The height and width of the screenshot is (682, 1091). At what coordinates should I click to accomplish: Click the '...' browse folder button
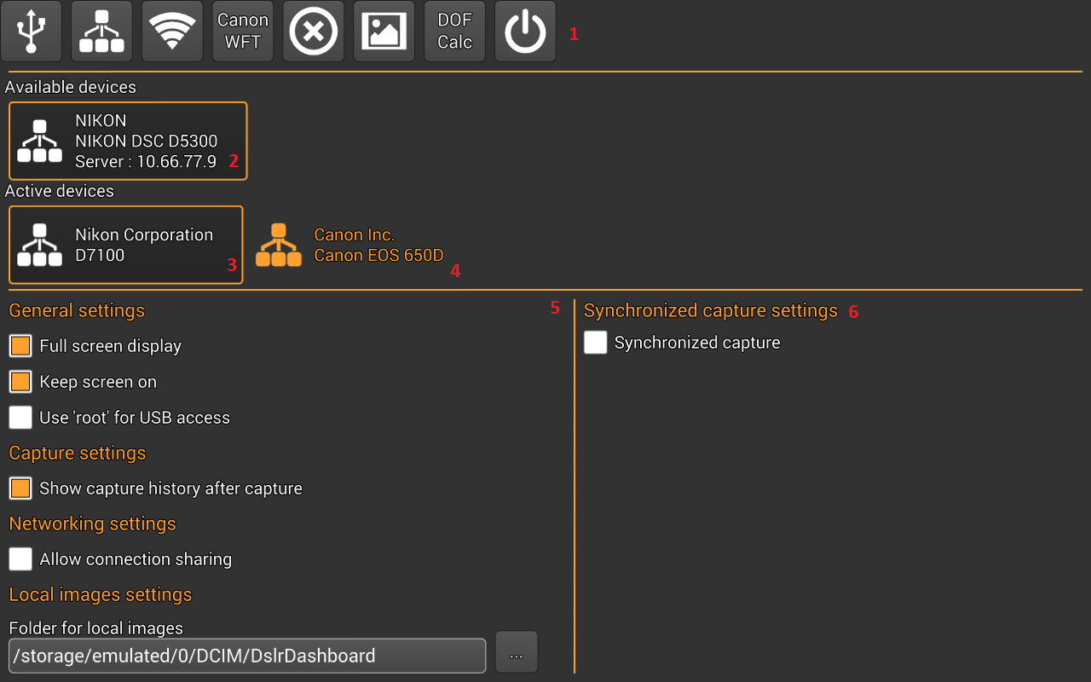click(x=517, y=653)
